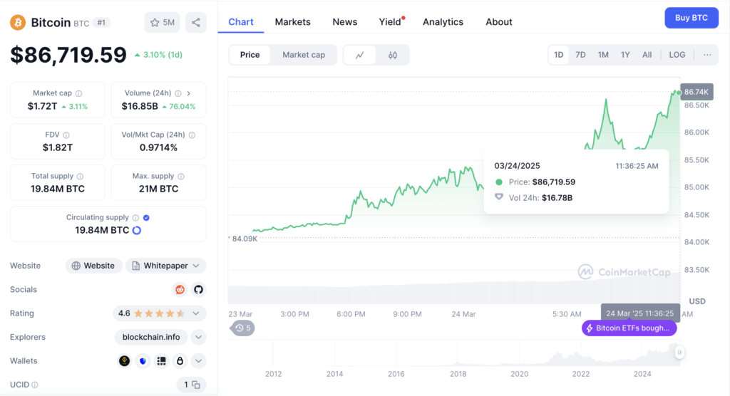Screen dimensions: 730x396
Task: Open the GitHub social link
Action: (198, 289)
